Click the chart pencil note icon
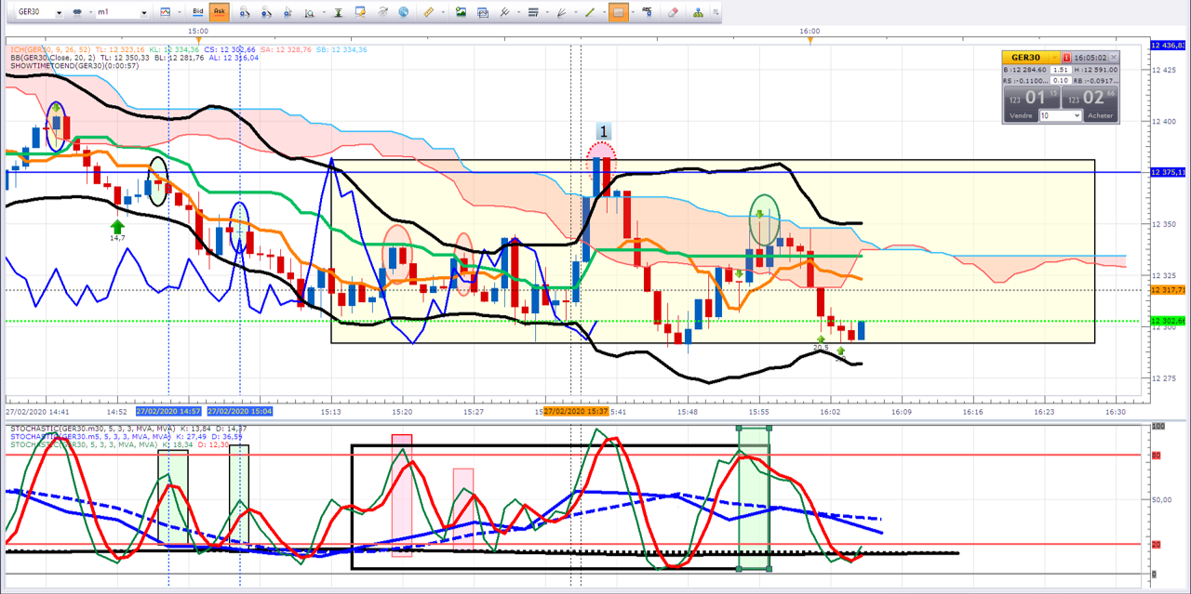Viewport: 1191px width, 594px height. pos(360,12)
